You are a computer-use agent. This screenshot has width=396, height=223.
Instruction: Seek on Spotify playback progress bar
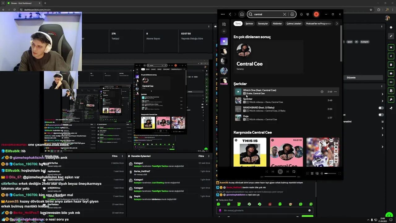[x=280, y=177]
